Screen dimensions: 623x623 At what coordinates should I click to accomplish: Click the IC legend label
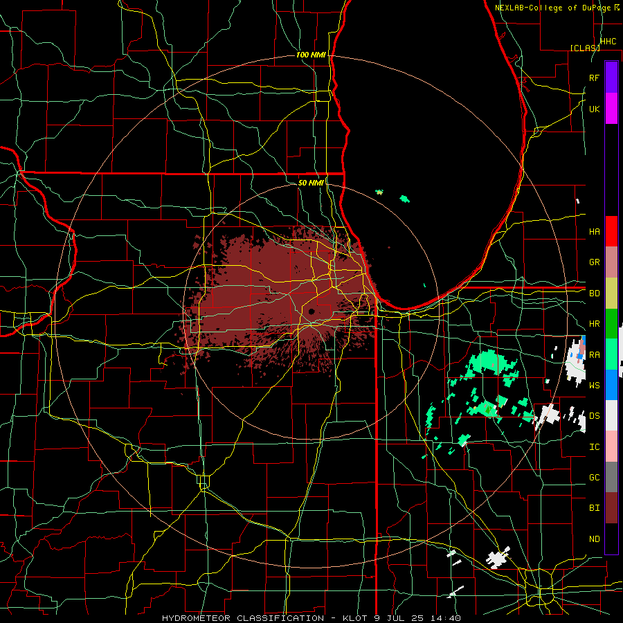point(595,447)
